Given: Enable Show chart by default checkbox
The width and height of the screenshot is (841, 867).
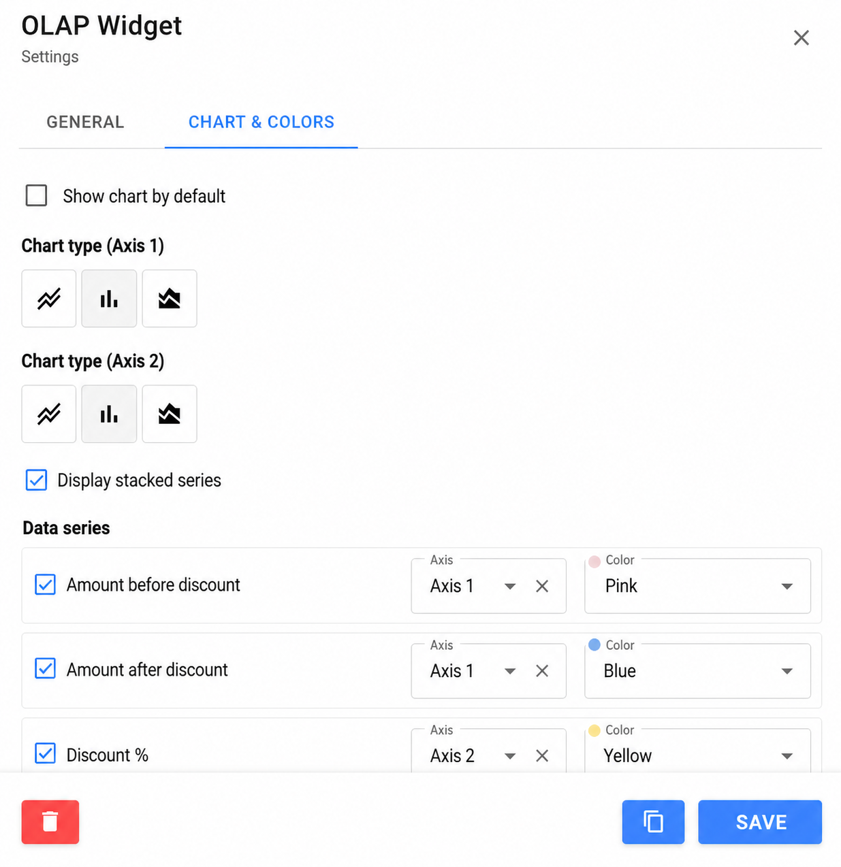Looking at the screenshot, I should [36, 195].
